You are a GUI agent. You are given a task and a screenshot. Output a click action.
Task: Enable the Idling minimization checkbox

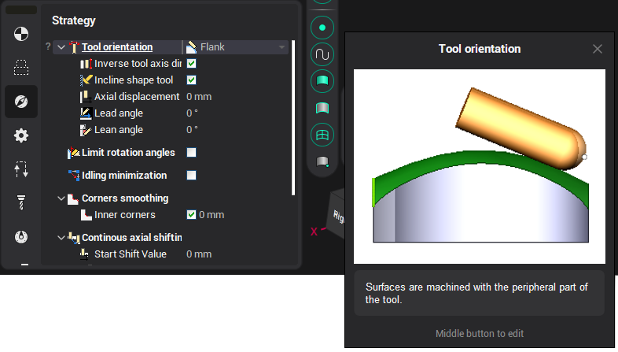(191, 176)
